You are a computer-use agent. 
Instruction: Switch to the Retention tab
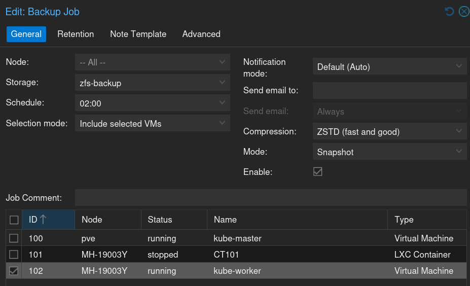click(76, 34)
